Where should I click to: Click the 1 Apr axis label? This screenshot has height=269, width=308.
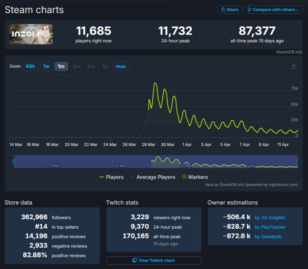pos(187,145)
